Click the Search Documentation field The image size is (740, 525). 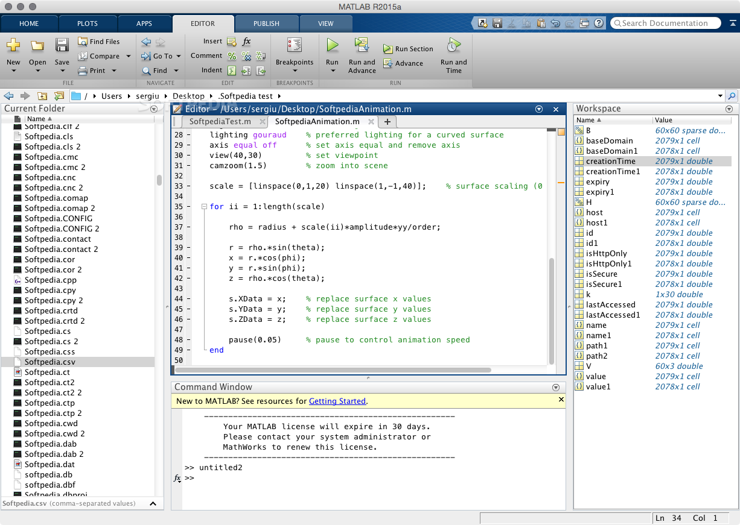[665, 24]
